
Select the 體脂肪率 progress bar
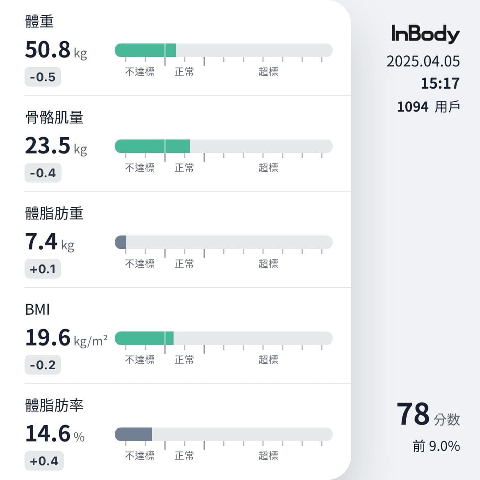(224, 434)
